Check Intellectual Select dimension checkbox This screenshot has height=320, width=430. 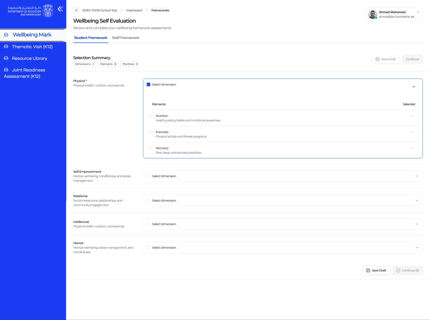click(148, 224)
